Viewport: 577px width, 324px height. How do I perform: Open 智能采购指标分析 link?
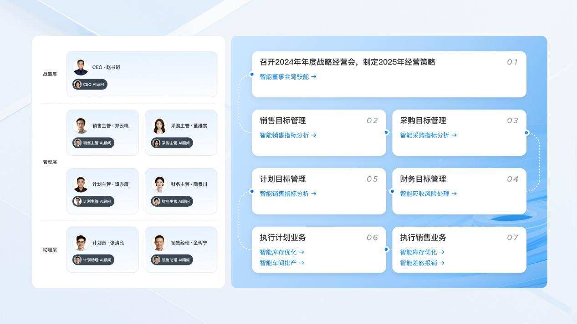pos(427,135)
